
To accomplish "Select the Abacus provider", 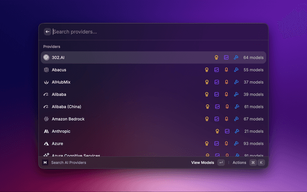I will [59, 70].
